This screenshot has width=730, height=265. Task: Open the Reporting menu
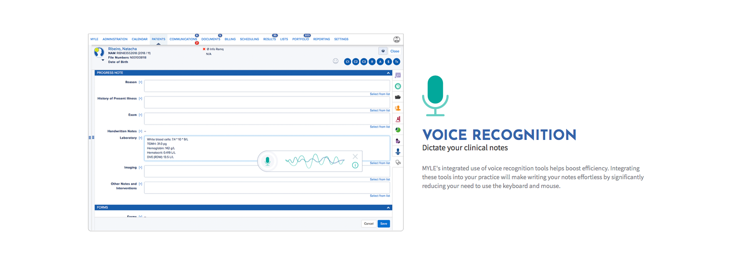click(322, 39)
